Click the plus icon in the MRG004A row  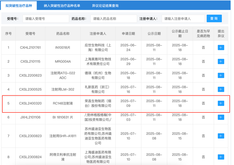[x=221, y=61]
